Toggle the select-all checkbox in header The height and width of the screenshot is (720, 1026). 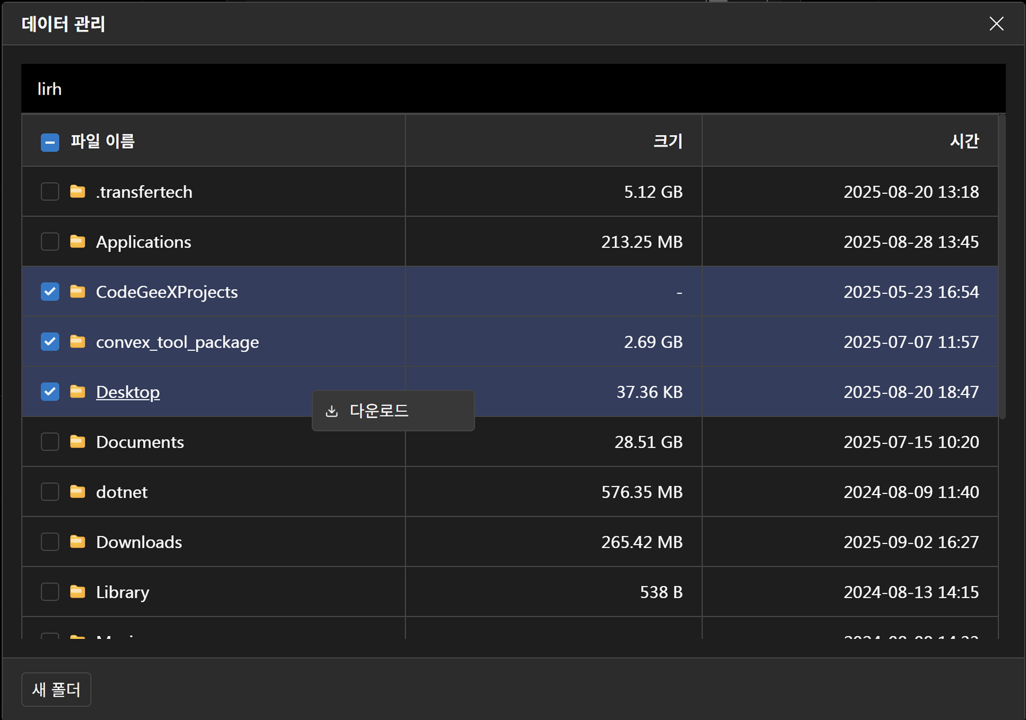pos(50,143)
